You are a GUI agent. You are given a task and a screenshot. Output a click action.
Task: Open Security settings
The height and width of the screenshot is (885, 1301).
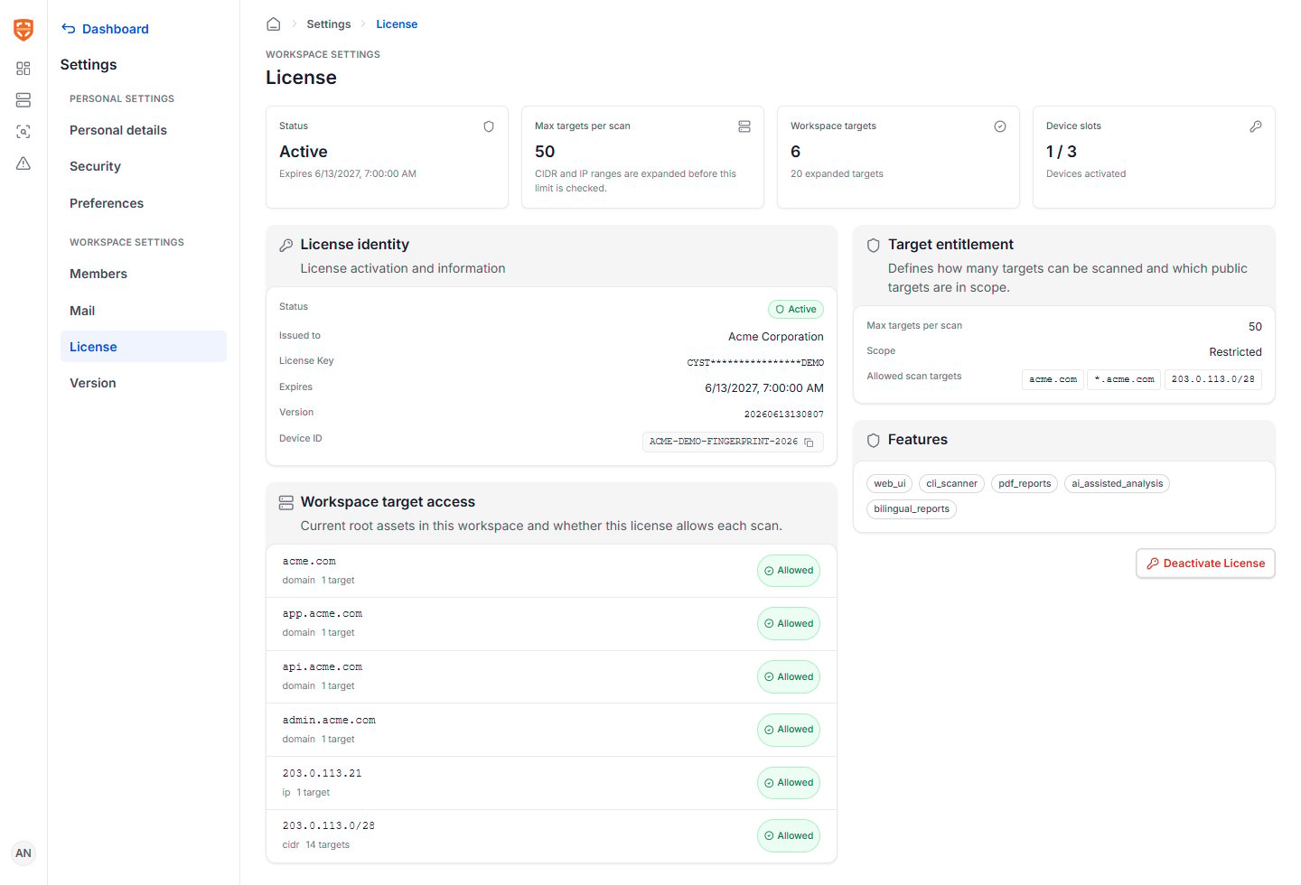[x=95, y=166]
